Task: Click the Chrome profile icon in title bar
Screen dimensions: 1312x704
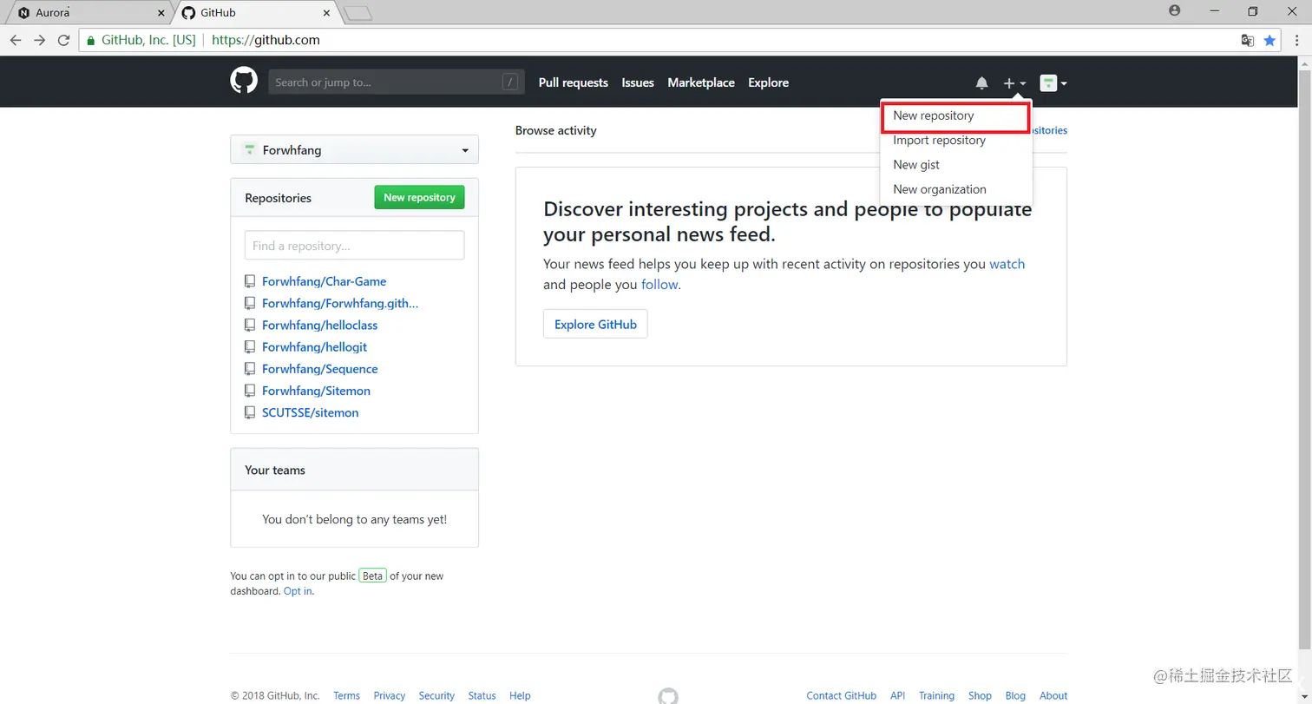Action: pos(1175,11)
